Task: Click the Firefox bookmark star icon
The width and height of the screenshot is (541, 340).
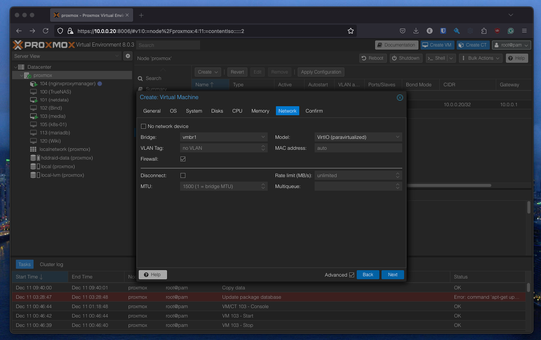Action: click(351, 31)
